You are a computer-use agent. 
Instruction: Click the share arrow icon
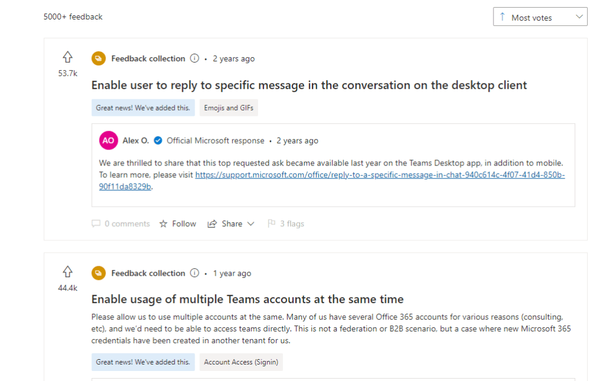click(212, 224)
